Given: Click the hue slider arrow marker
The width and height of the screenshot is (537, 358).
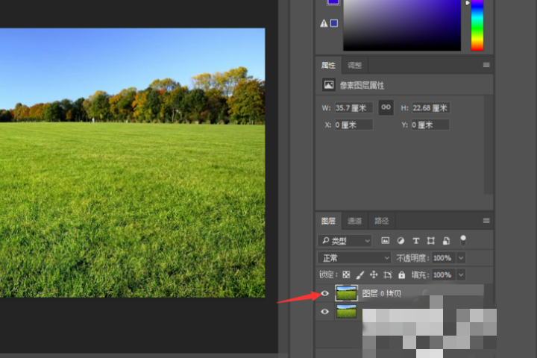Looking at the screenshot, I should [467, 3].
